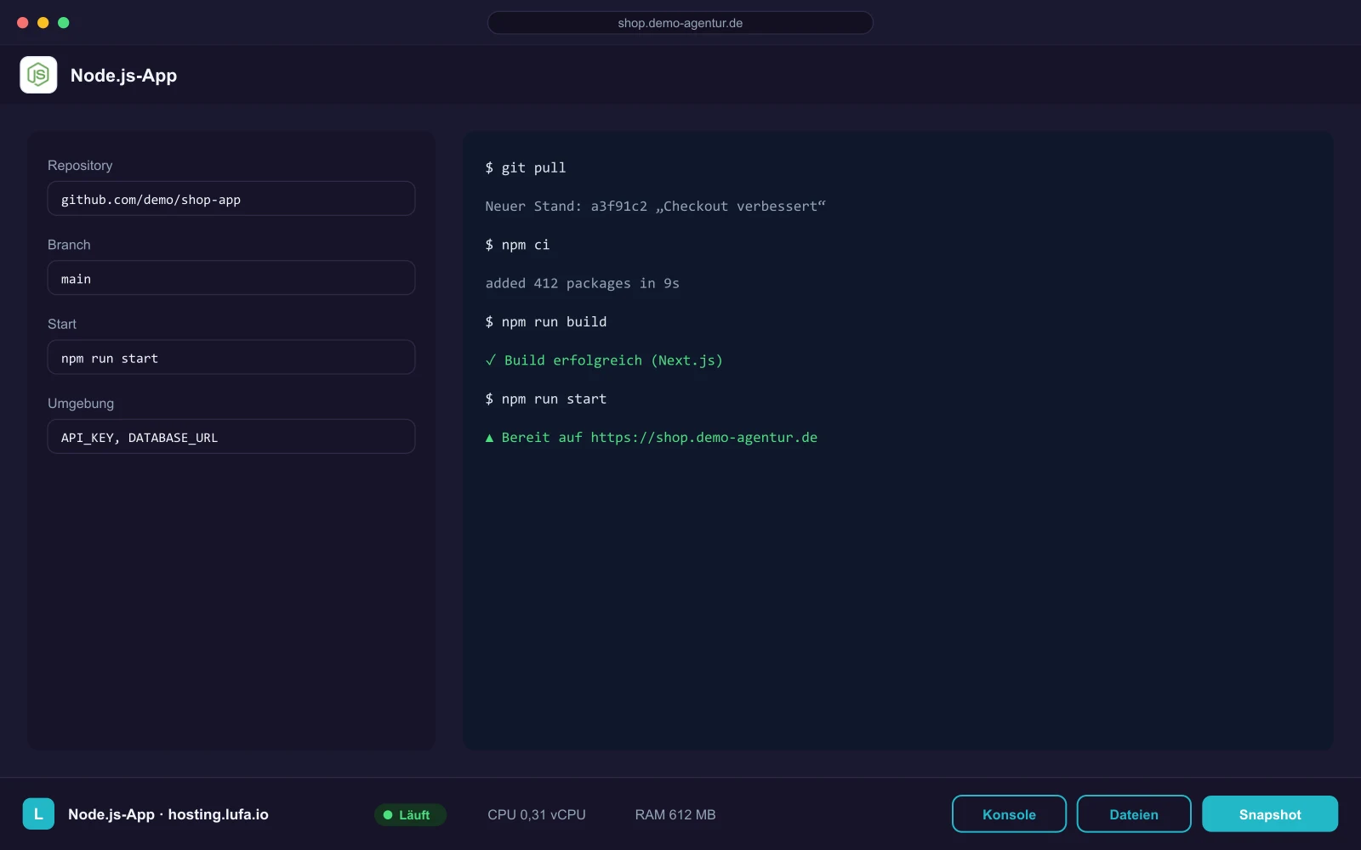Viewport: 1361px width, 850px height.
Task: Click "Node.js-App · hosting.lufa.io" footer text
Action: pyautogui.click(x=168, y=814)
